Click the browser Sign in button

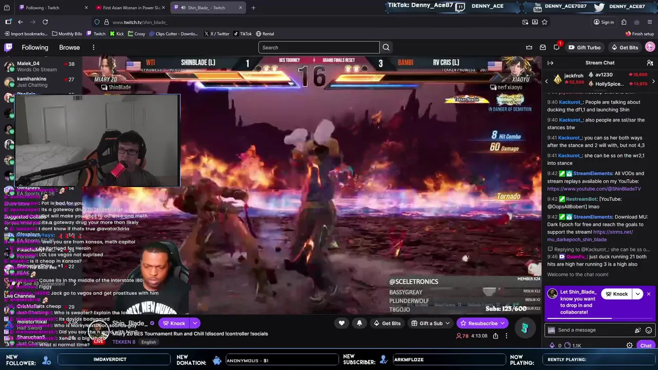[x=604, y=22]
